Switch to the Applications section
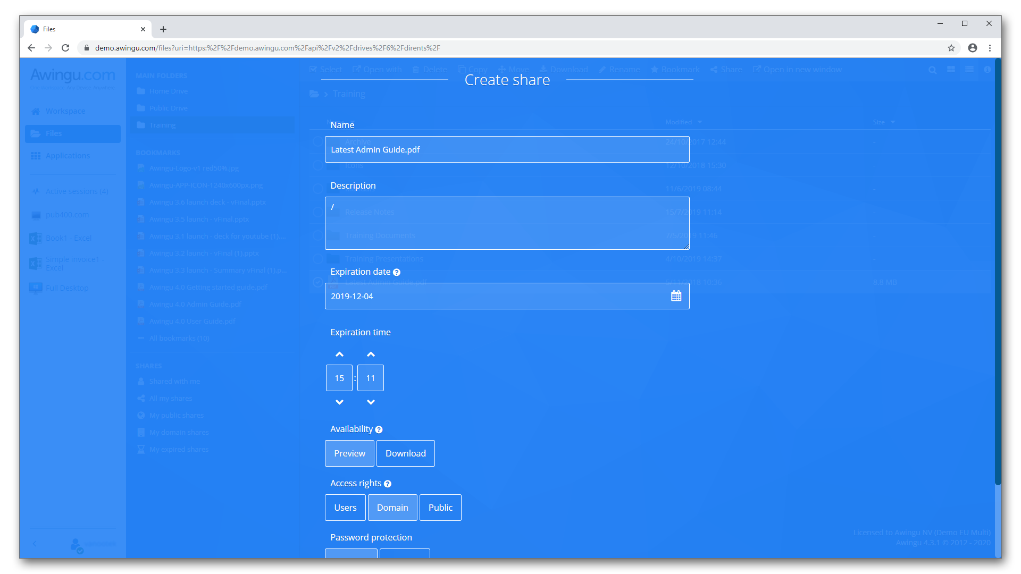This screenshot has height=574, width=1021. [x=67, y=155]
